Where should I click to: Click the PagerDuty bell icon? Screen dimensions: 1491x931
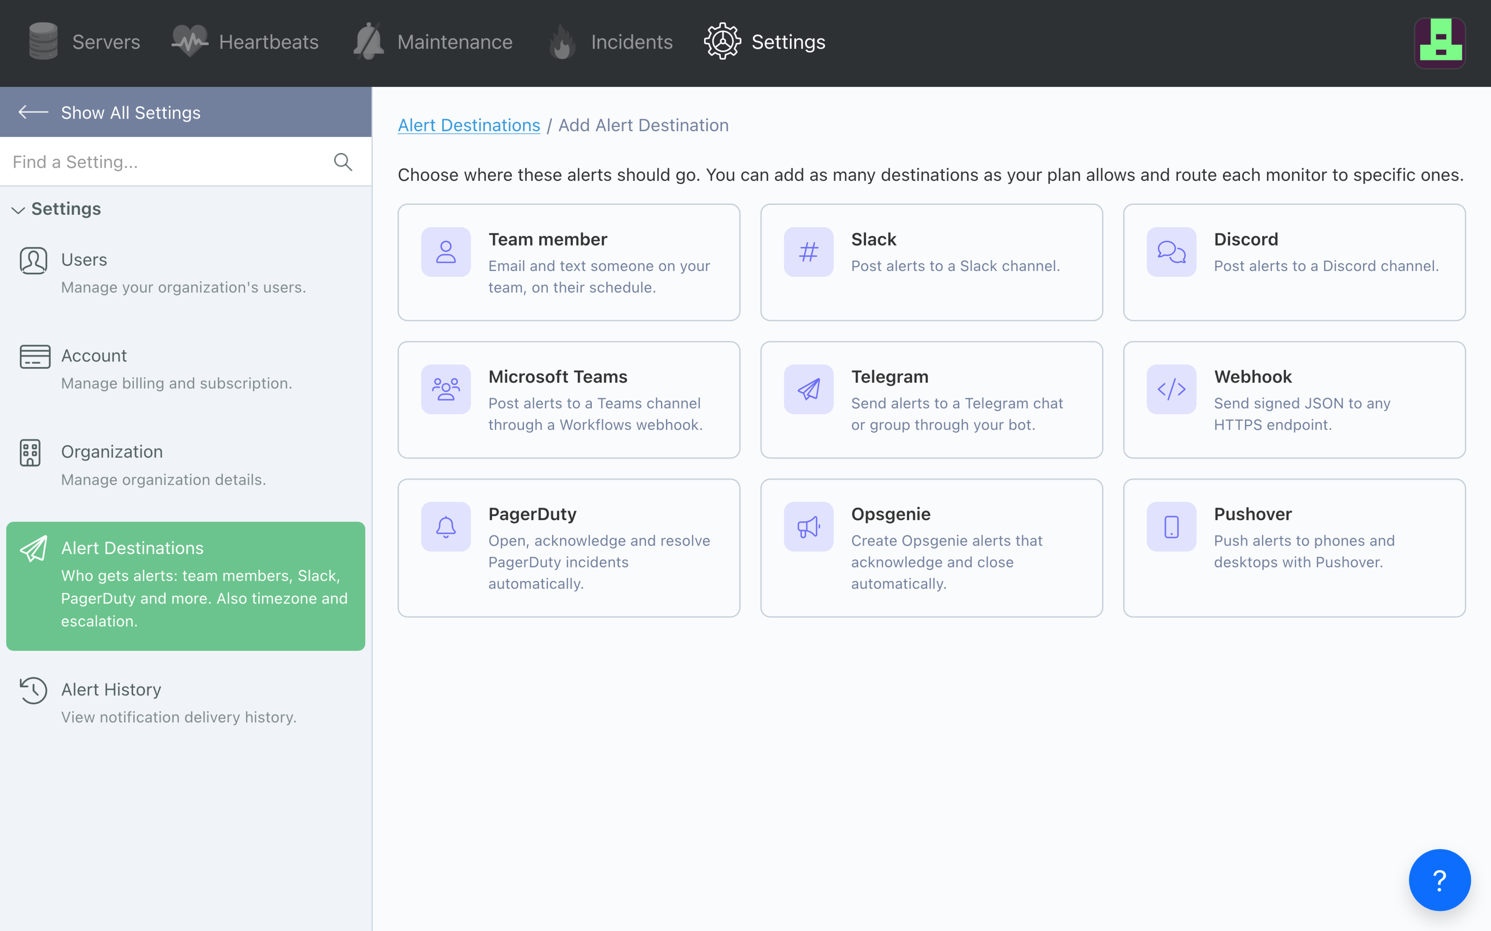tap(445, 526)
